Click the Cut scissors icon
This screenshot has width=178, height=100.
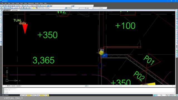click(17, 6)
